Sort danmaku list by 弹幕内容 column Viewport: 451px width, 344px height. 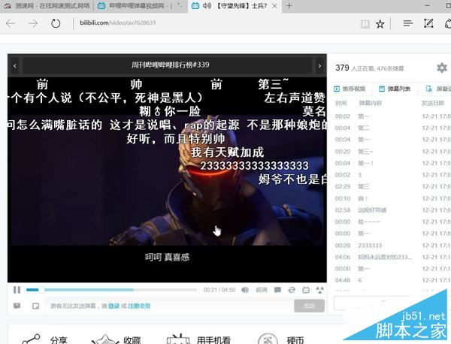(x=370, y=103)
